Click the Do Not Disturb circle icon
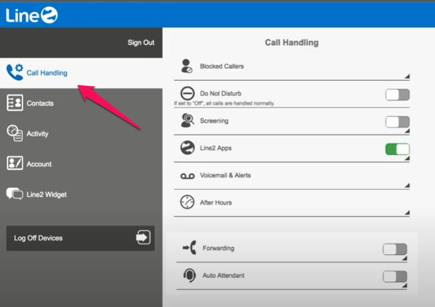 click(188, 93)
